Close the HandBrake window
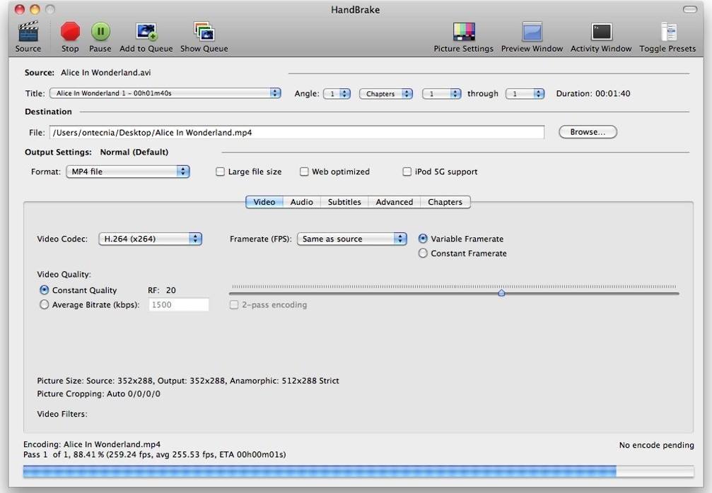This screenshot has width=712, height=493. 20,9
